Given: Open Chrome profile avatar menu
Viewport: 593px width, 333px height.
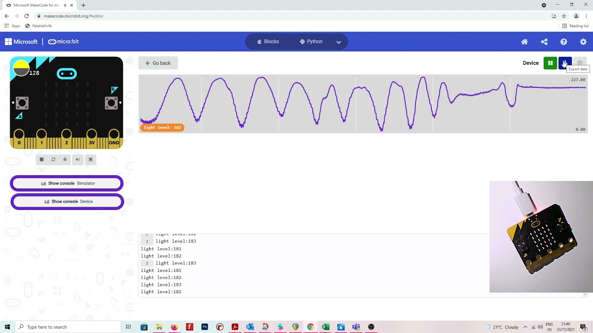Looking at the screenshot, I should (x=576, y=16).
